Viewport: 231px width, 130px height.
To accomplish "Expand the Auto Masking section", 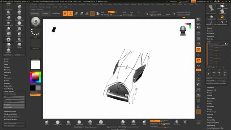I will 9,89.
